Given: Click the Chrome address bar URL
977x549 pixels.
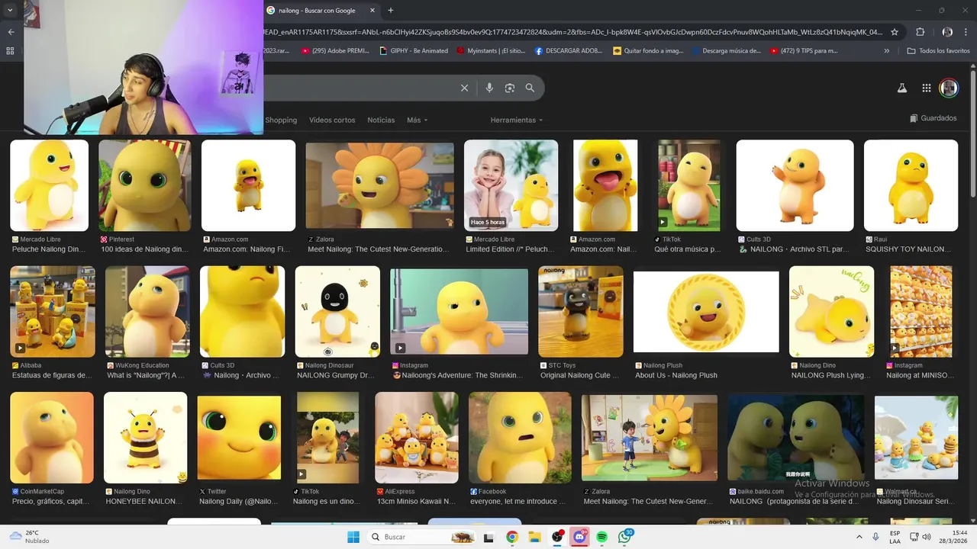Looking at the screenshot, I should coord(573,32).
